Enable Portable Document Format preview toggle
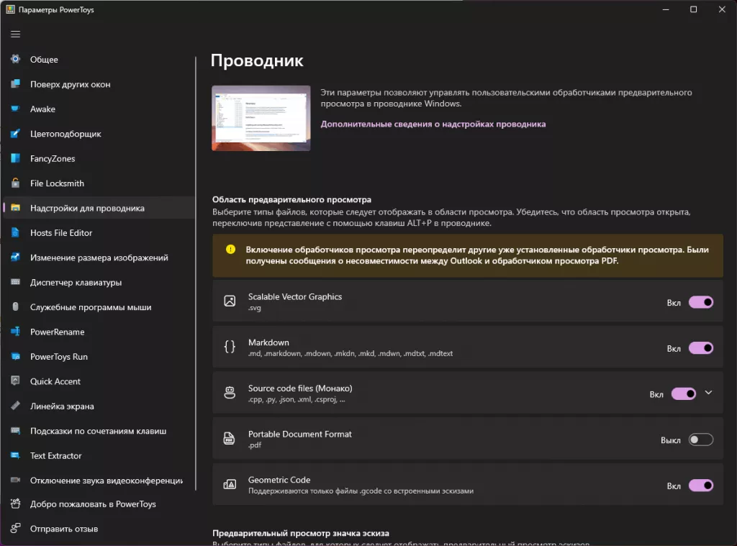Screen dimensions: 737x546 [700, 440]
